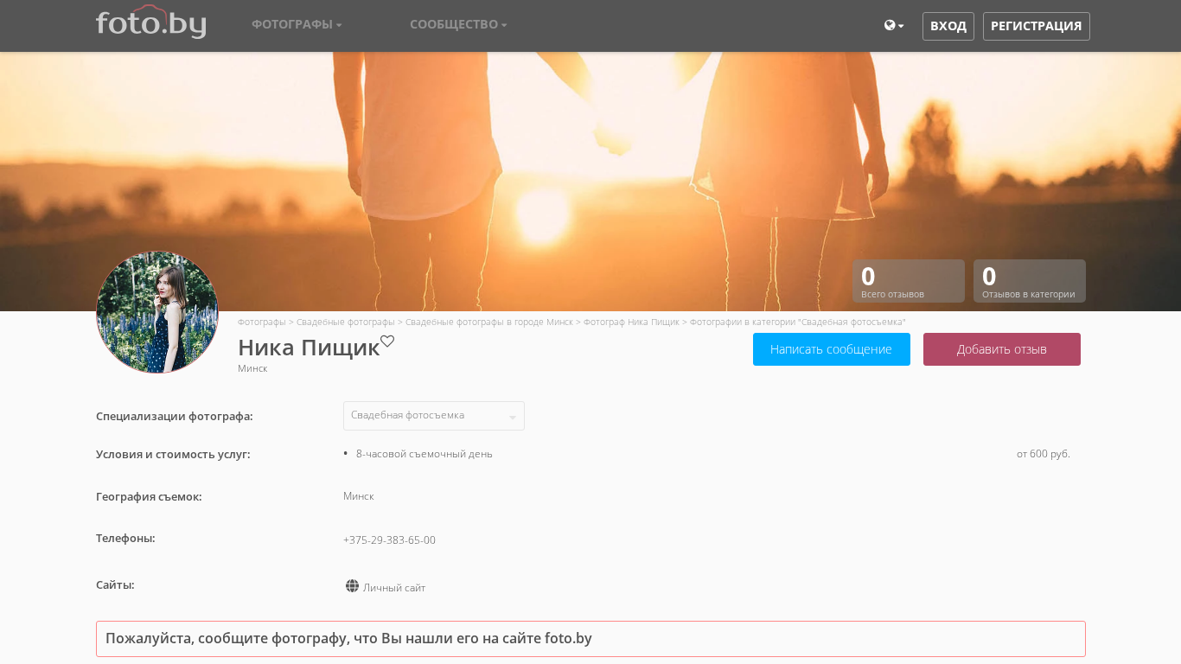Click the География съемок label

(x=149, y=497)
